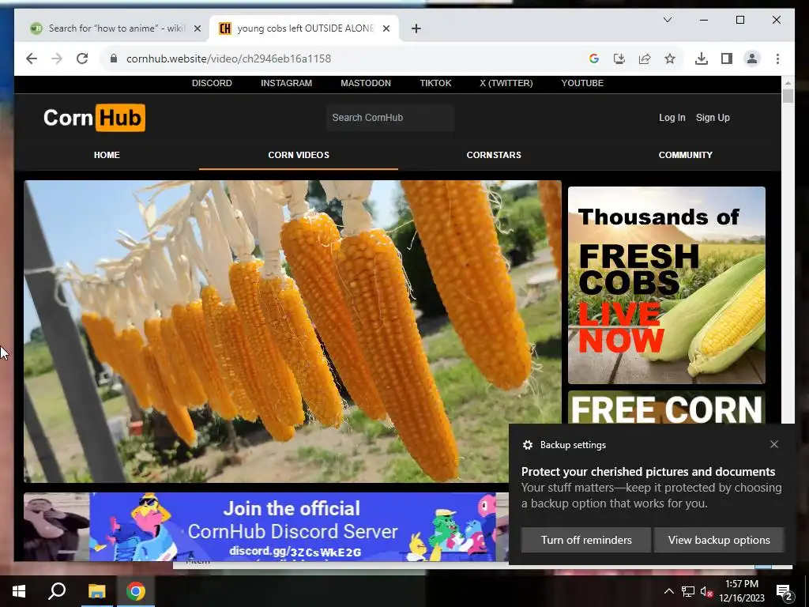Image resolution: width=809 pixels, height=607 pixels.
Task: Dismiss the Backup settings notification
Action: [774, 444]
